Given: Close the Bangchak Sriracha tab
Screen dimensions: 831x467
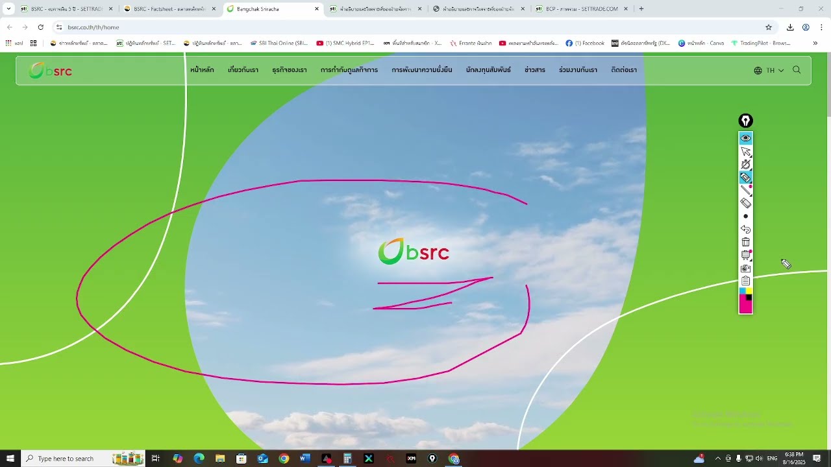Looking at the screenshot, I should 317,9.
